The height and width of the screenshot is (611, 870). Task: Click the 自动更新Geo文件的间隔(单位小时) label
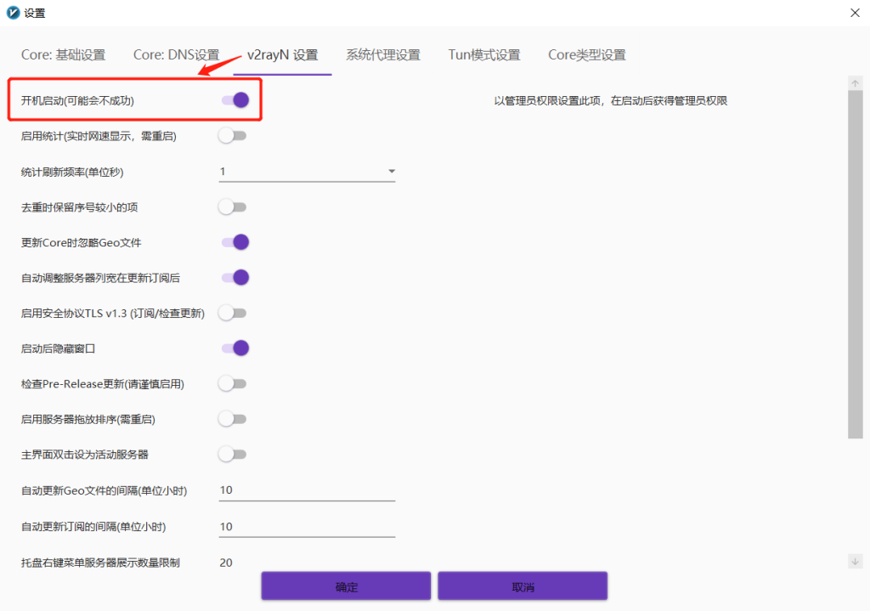pyautogui.click(x=105, y=490)
